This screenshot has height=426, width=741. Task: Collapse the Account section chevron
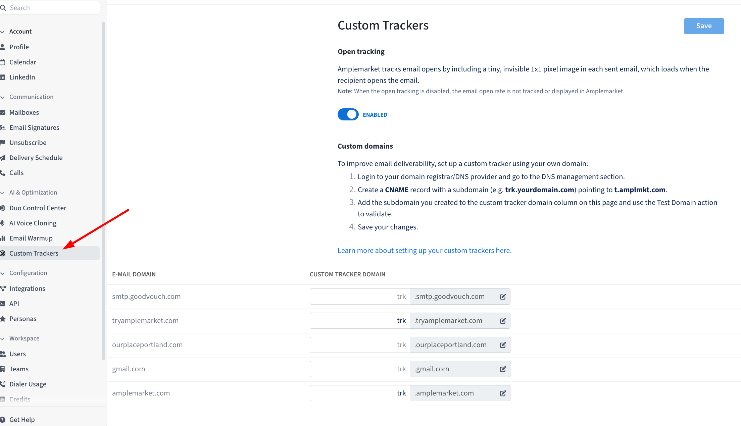pyautogui.click(x=3, y=32)
